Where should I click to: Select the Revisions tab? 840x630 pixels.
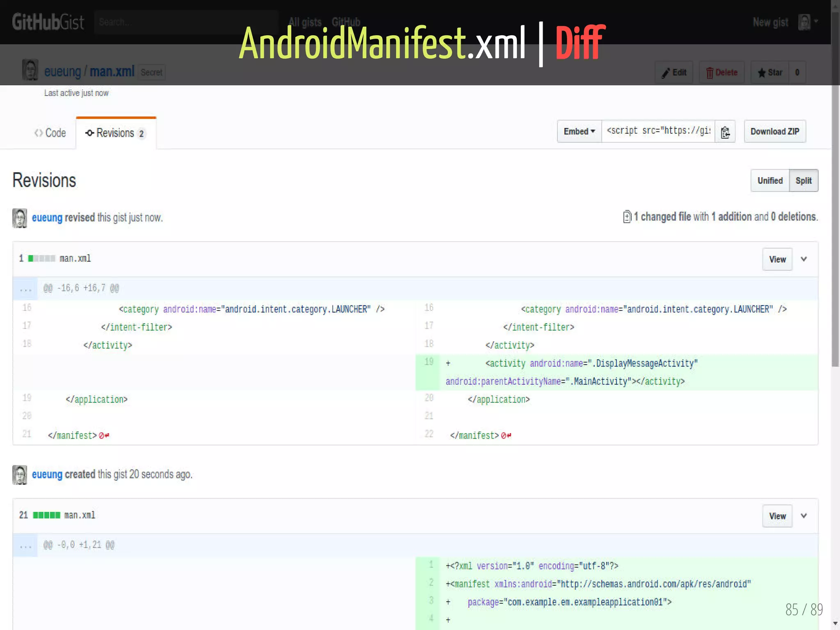point(116,133)
